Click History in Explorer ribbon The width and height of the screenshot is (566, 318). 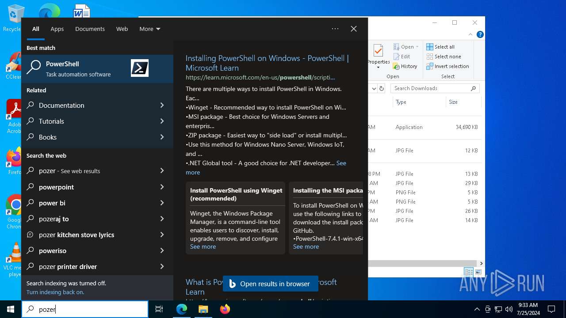405,66
